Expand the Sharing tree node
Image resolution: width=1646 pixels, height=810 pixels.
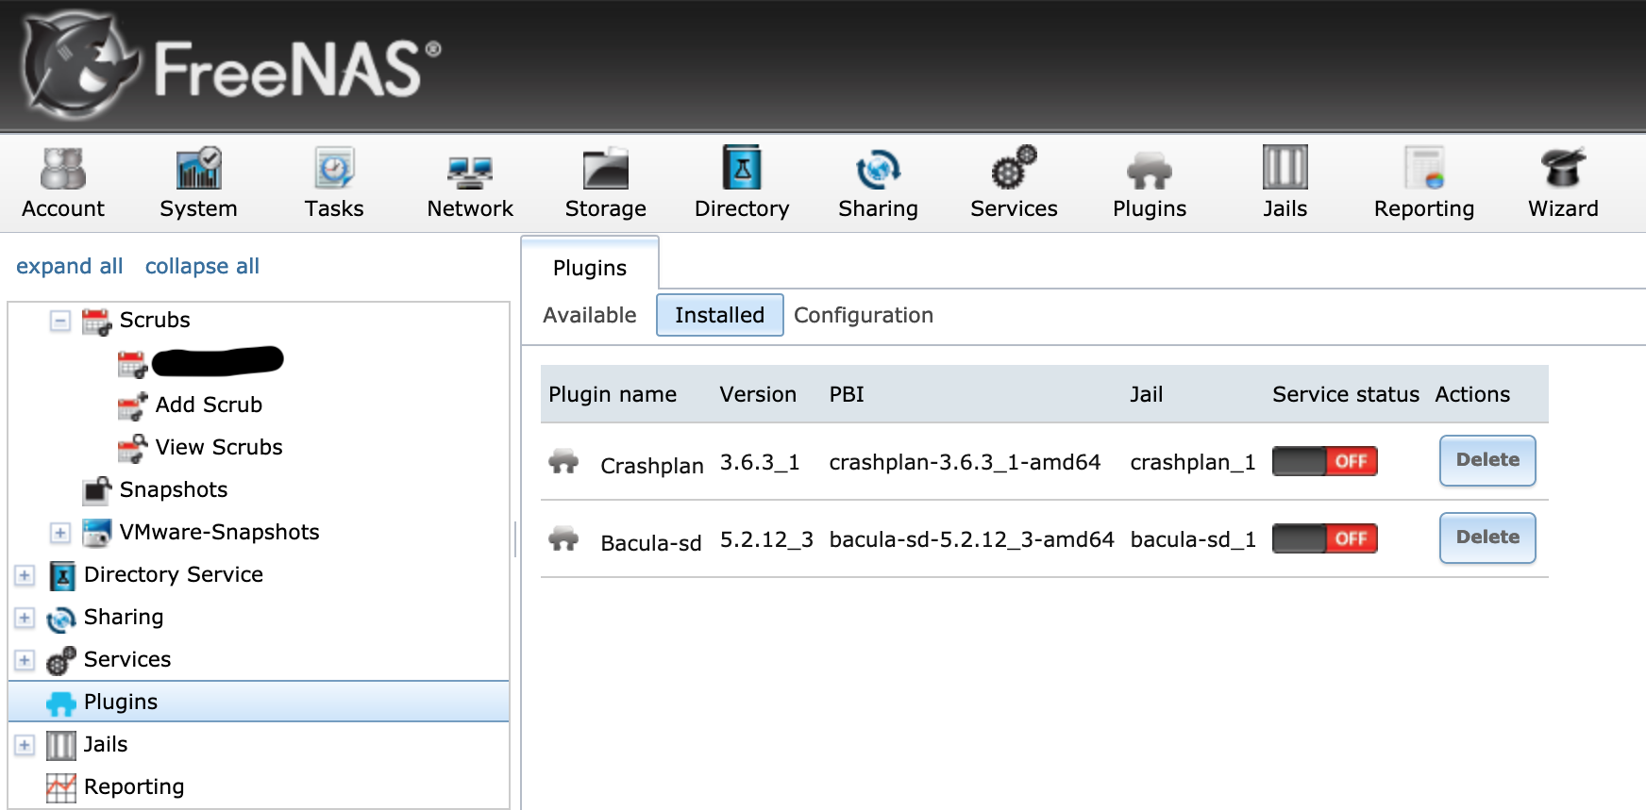(25, 618)
